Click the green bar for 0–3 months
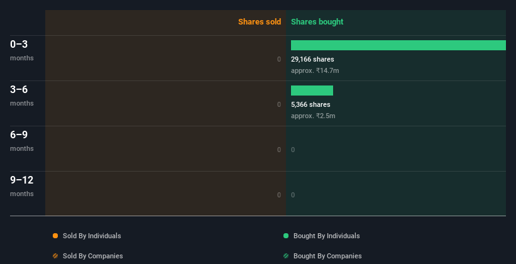This screenshot has width=516, height=264. [398, 45]
